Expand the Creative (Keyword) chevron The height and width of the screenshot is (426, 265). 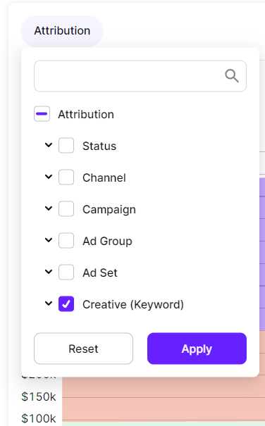click(x=49, y=303)
